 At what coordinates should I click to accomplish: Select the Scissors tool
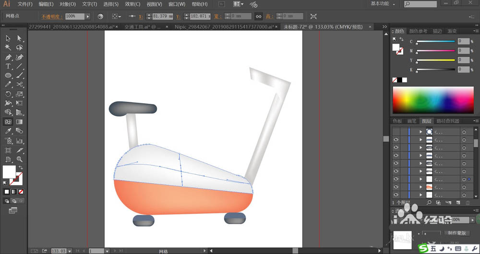[20, 85]
